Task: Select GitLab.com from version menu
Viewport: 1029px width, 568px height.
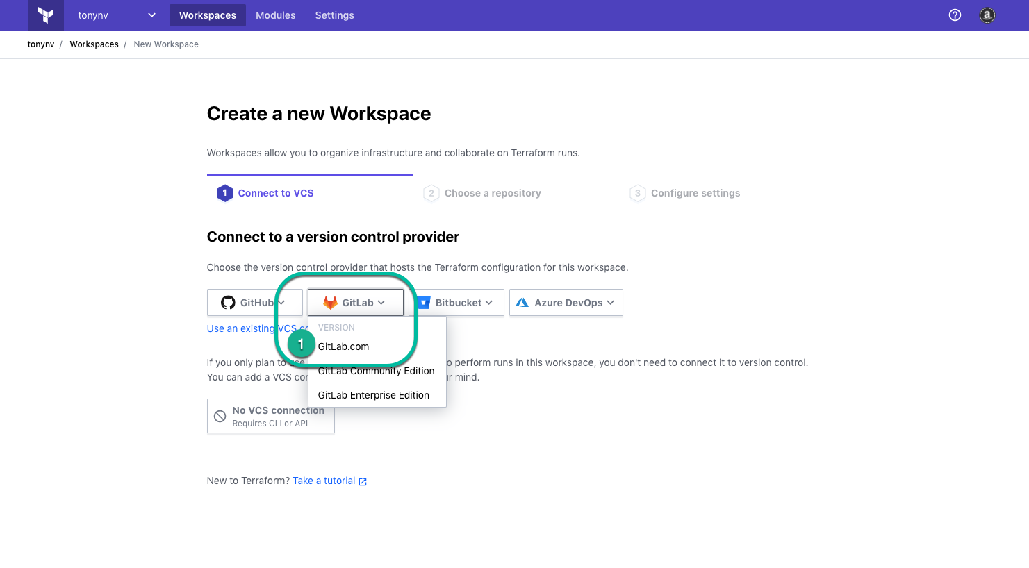Action: coord(377,346)
